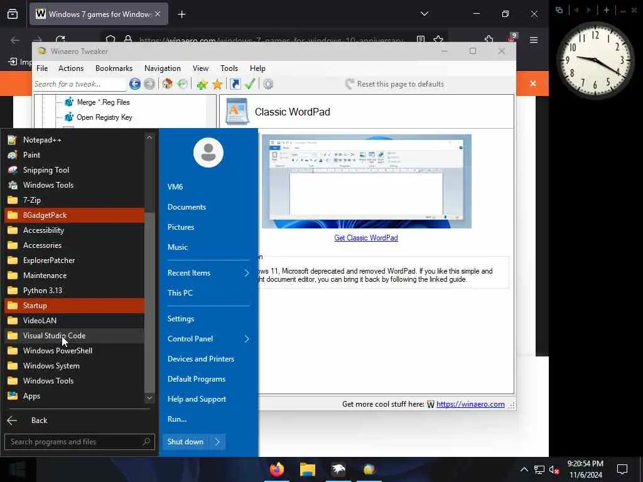Click Reset this page to defaults
643x482 pixels.
pos(395,84)
